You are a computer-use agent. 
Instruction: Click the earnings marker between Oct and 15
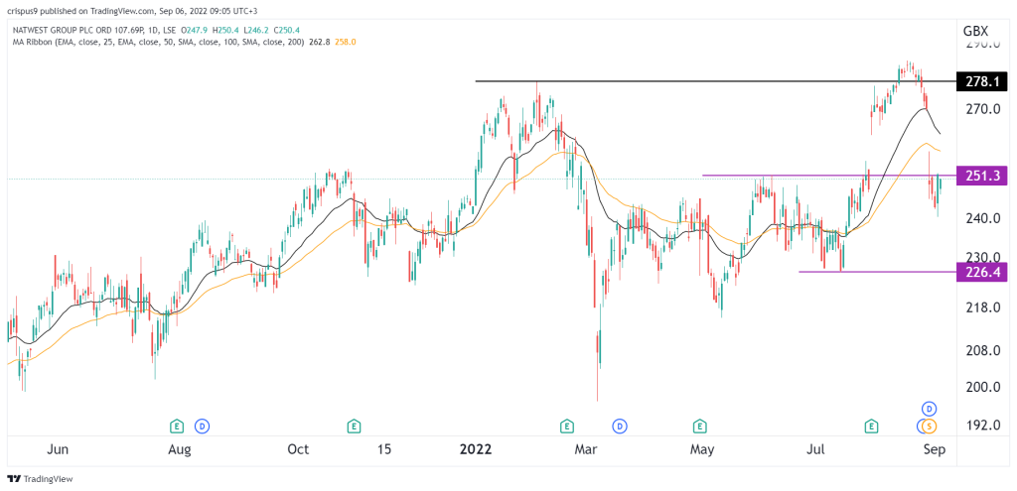click(355, 426)
